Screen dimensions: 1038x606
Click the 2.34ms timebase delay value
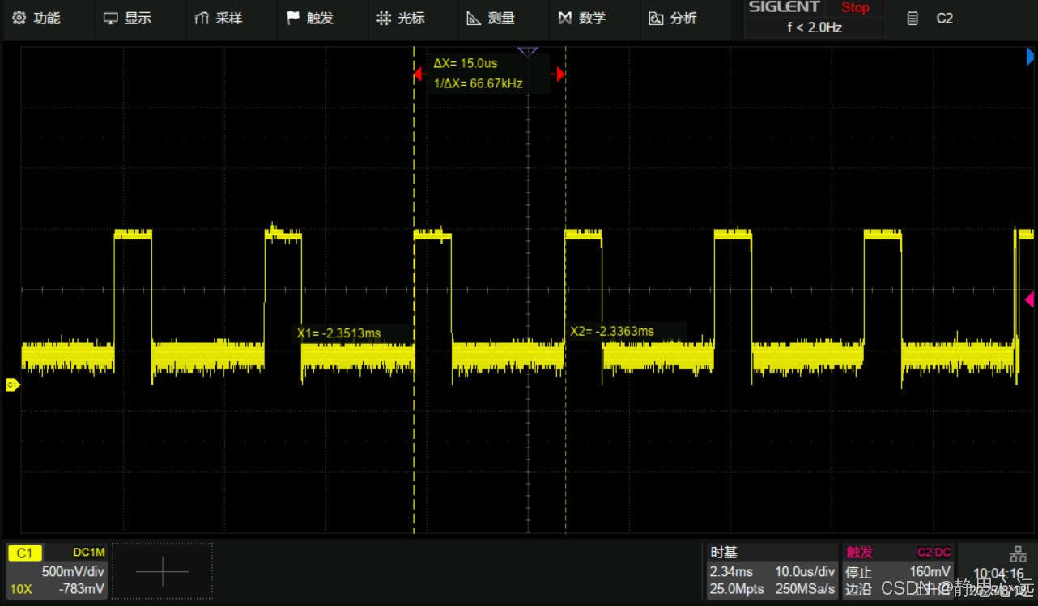[x=731, y=571]
